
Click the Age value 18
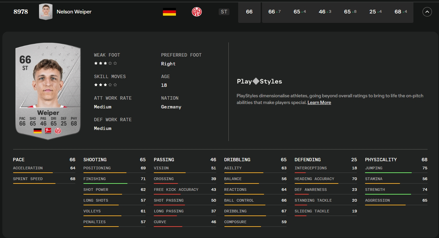[x=164, y=85]
